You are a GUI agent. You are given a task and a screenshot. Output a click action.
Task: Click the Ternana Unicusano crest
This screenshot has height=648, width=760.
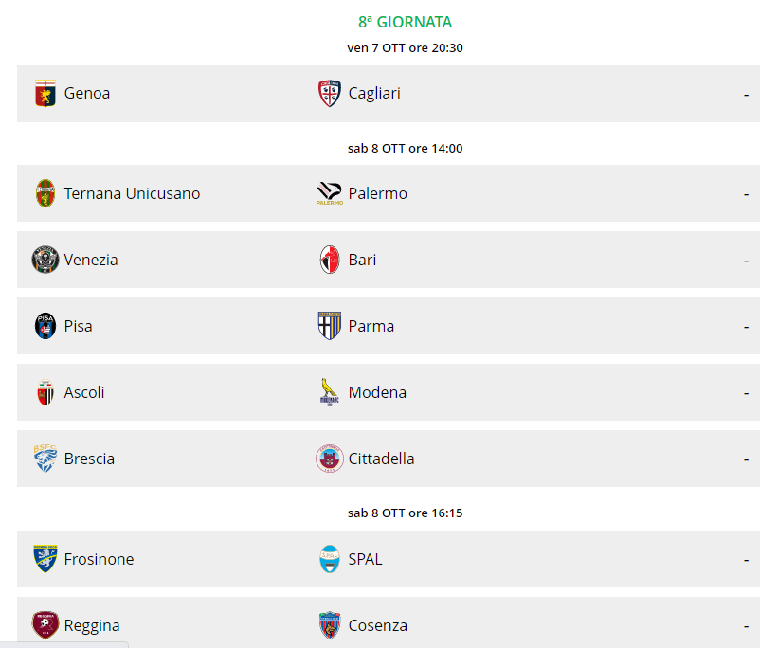(x=45, y=193)
